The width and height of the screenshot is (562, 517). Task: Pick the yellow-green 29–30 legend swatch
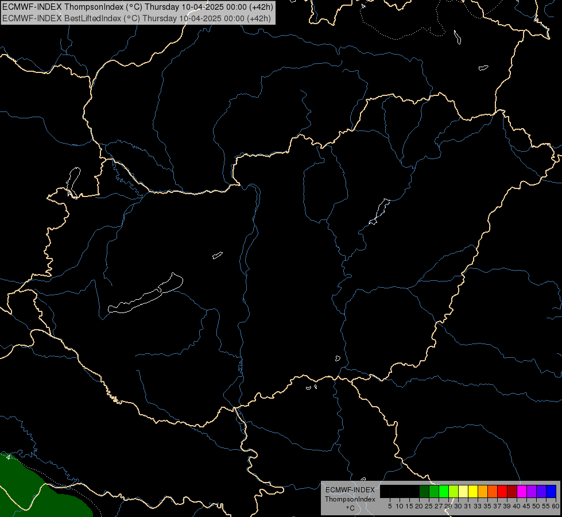(454, 491)
